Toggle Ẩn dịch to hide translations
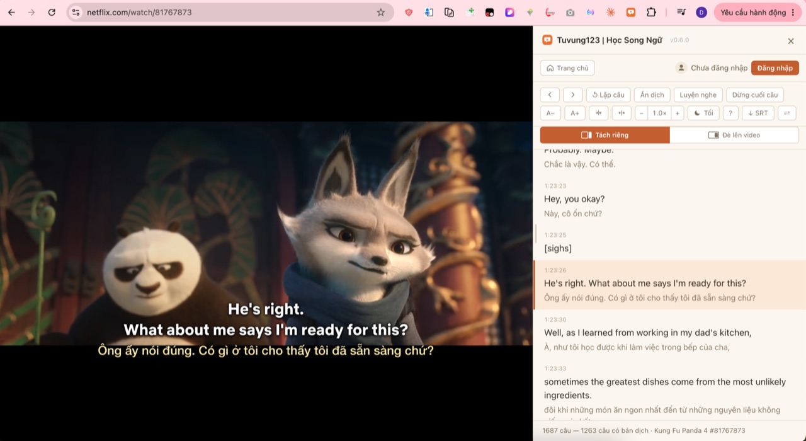 tap(652, 94)
